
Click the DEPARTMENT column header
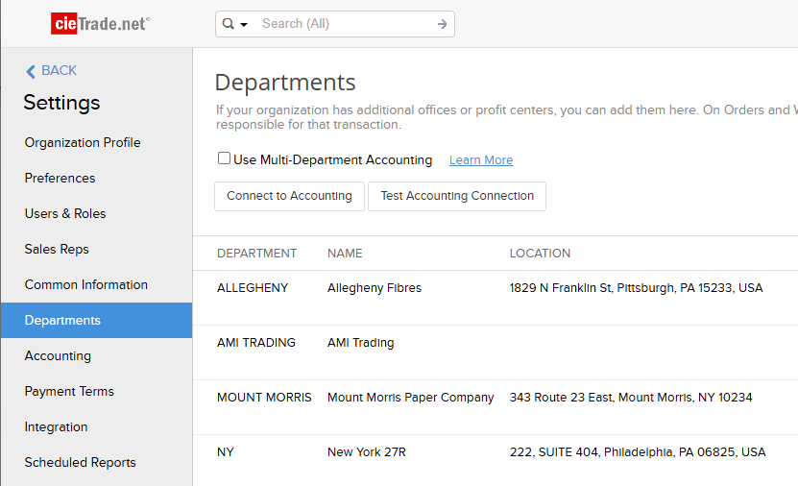coord(256,254)
